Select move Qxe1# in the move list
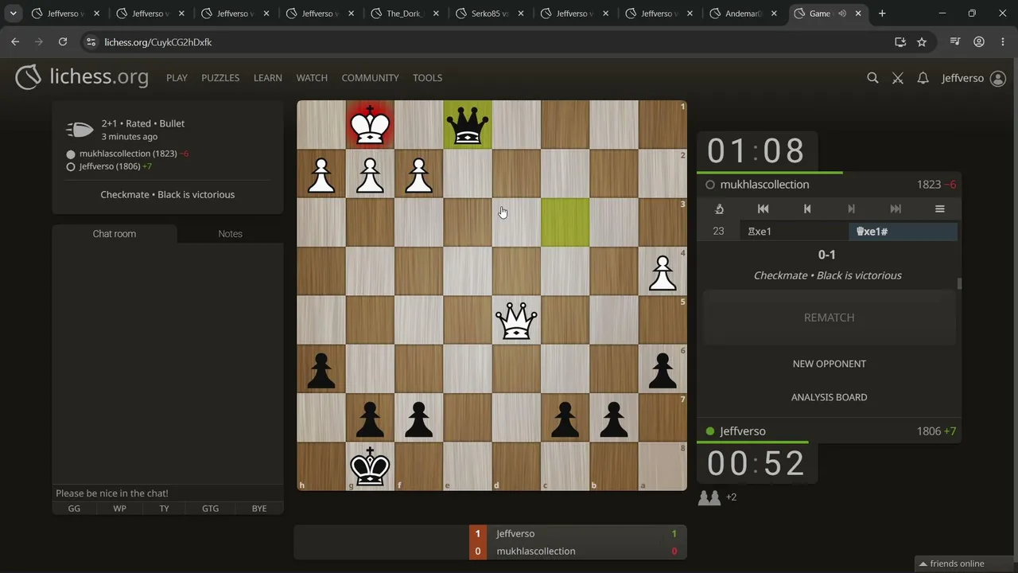The width and height of the screenshot is (1018, 573). pyautogui.click(x=903, y=232)
